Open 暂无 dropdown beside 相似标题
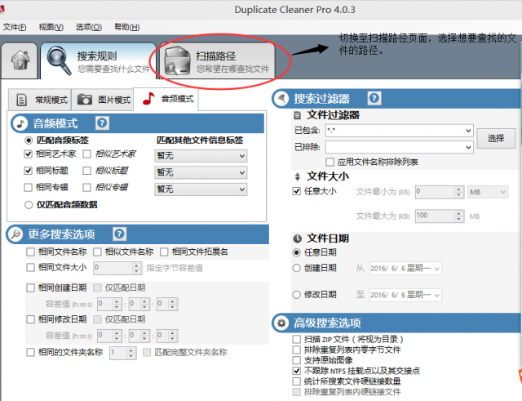This screenshot has height=401, width=522. 201,172
